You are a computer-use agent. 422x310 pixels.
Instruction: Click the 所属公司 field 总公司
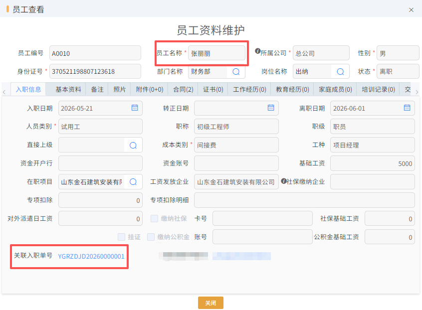click(x=321, y=53)
